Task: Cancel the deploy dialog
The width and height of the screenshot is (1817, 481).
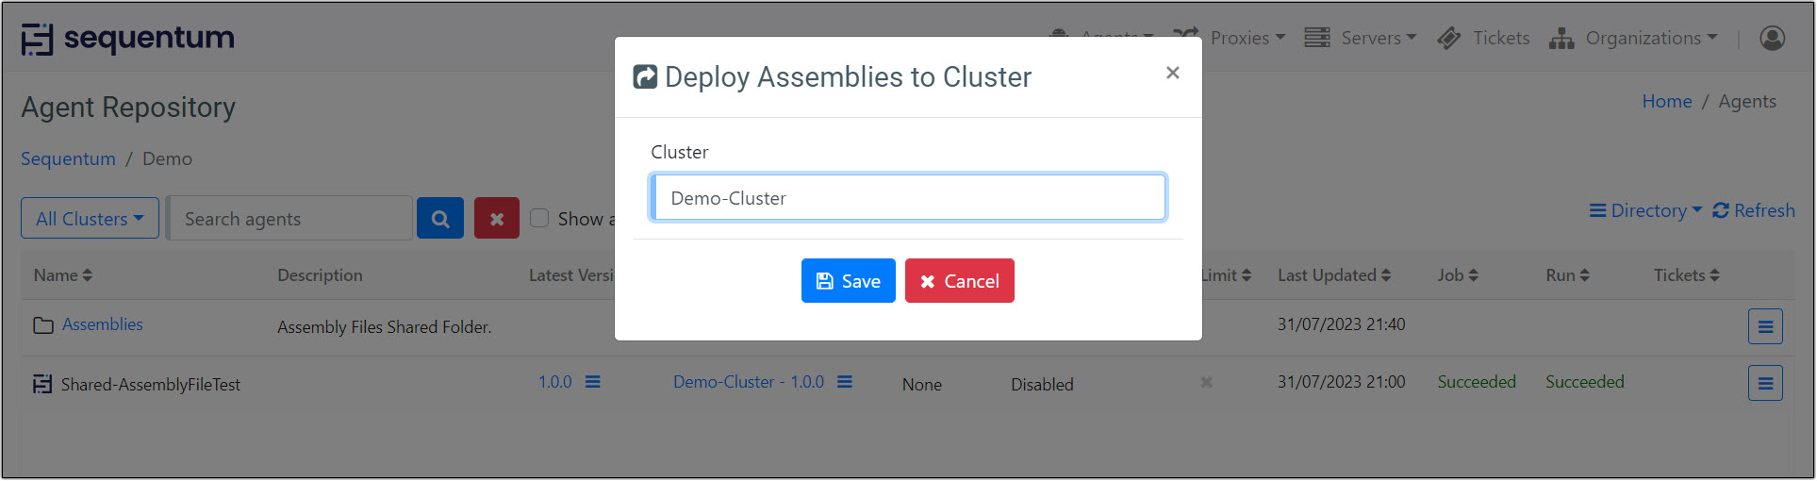Action: click(960, 281)
